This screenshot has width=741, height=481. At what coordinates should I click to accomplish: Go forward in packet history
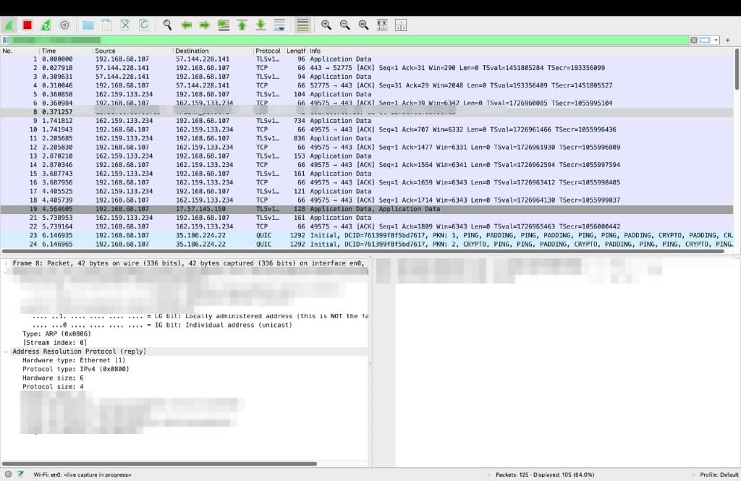(x=205, y=25)
